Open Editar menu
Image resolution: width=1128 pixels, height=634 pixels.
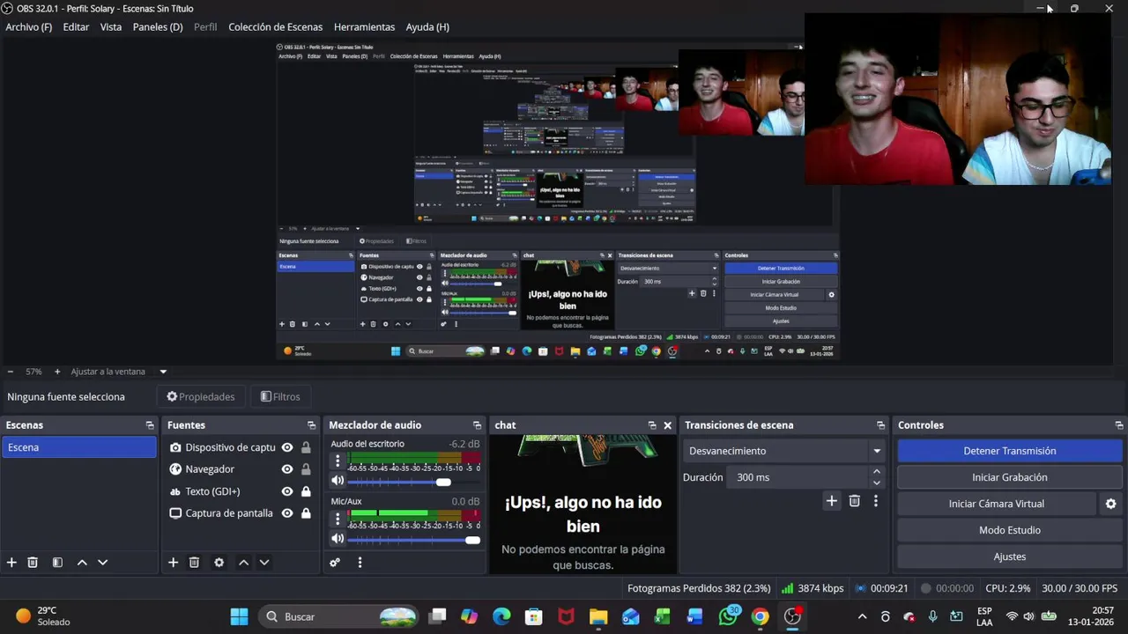tap(76, 27)
